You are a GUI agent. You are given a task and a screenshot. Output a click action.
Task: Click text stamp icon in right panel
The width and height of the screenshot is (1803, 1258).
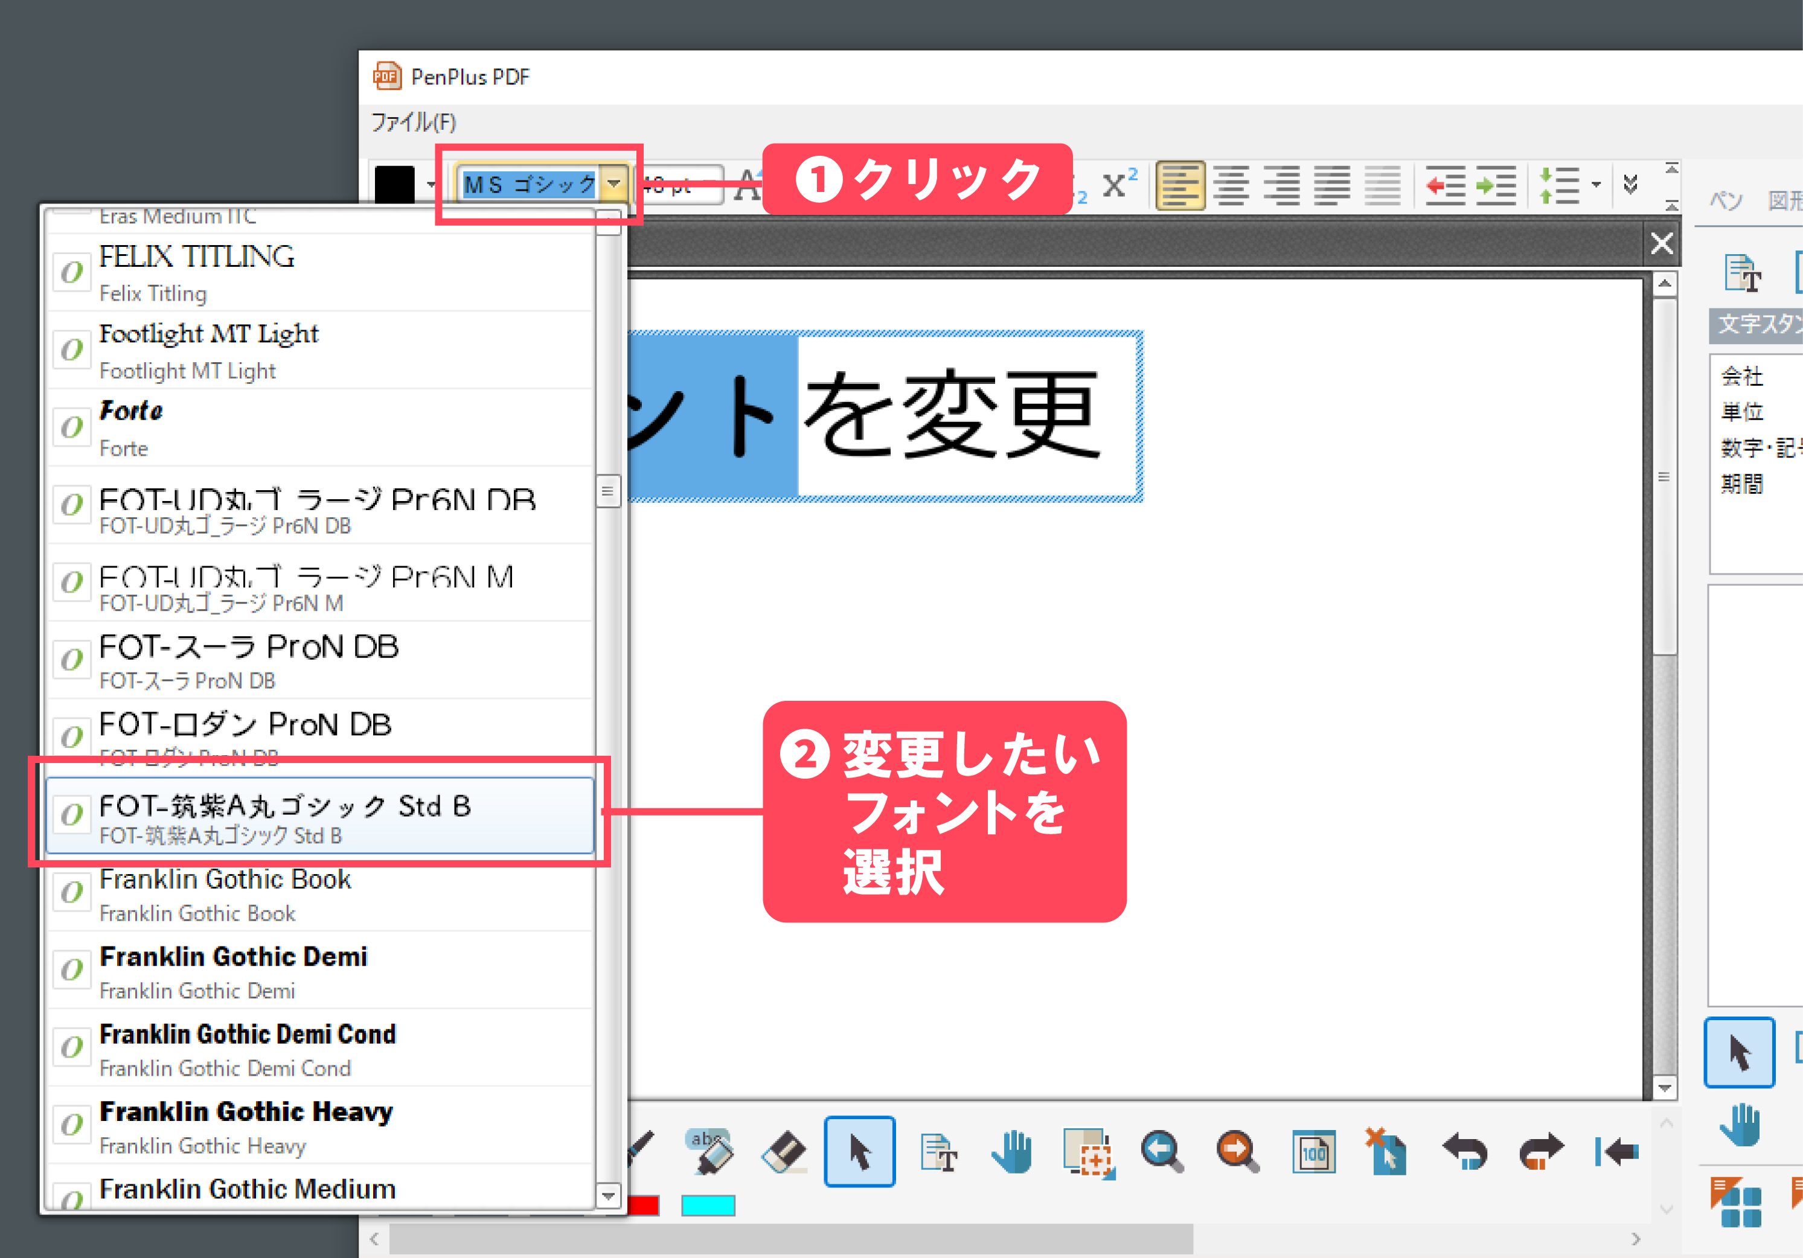click(1743, 273)
